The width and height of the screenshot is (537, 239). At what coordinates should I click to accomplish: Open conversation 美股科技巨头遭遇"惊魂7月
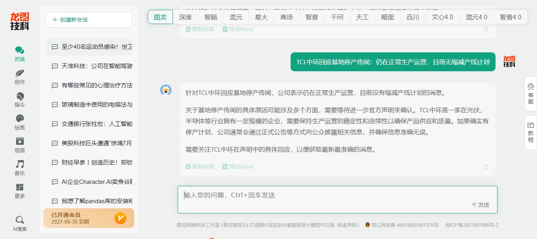click(89, 143)
